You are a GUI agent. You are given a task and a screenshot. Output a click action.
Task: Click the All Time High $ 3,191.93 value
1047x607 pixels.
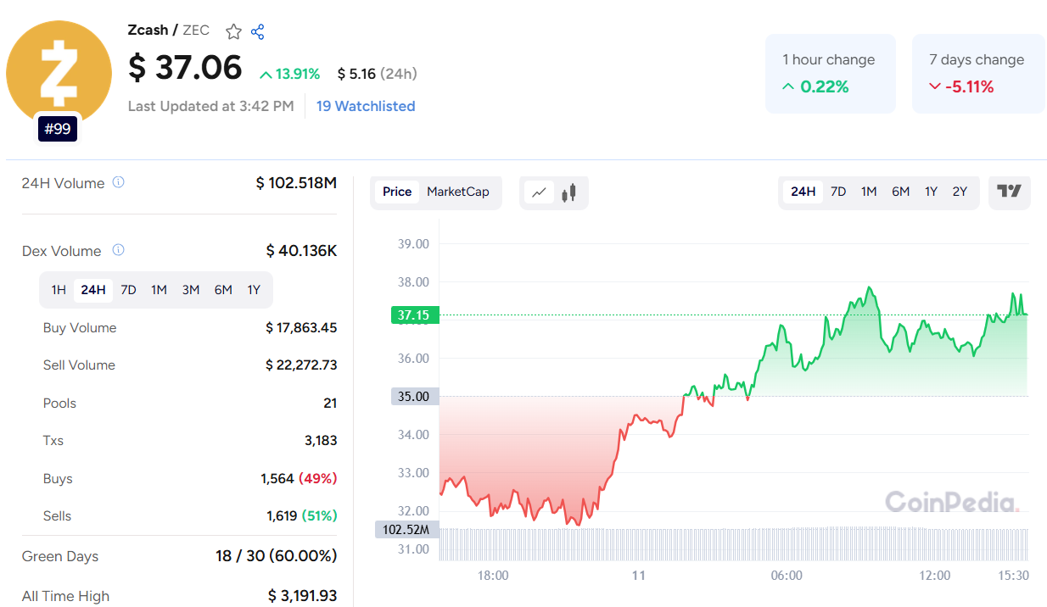[303, 596]
